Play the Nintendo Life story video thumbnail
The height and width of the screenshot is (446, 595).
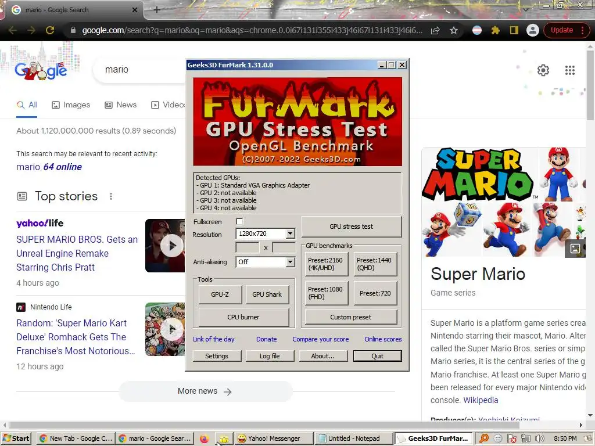click(166, 329)
